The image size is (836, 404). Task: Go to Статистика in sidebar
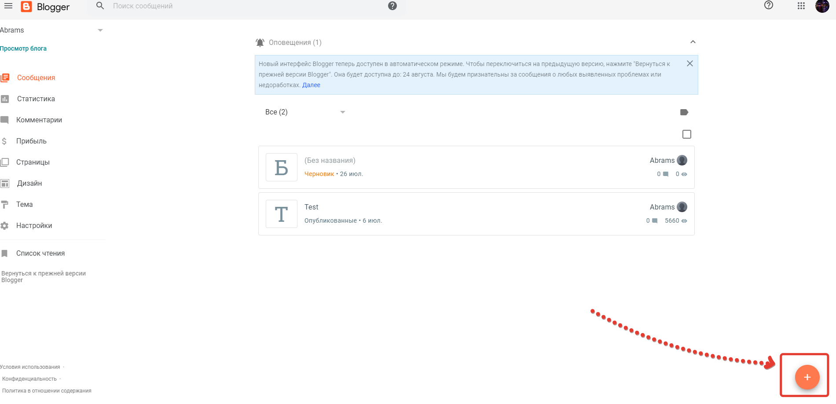(36, 99)
